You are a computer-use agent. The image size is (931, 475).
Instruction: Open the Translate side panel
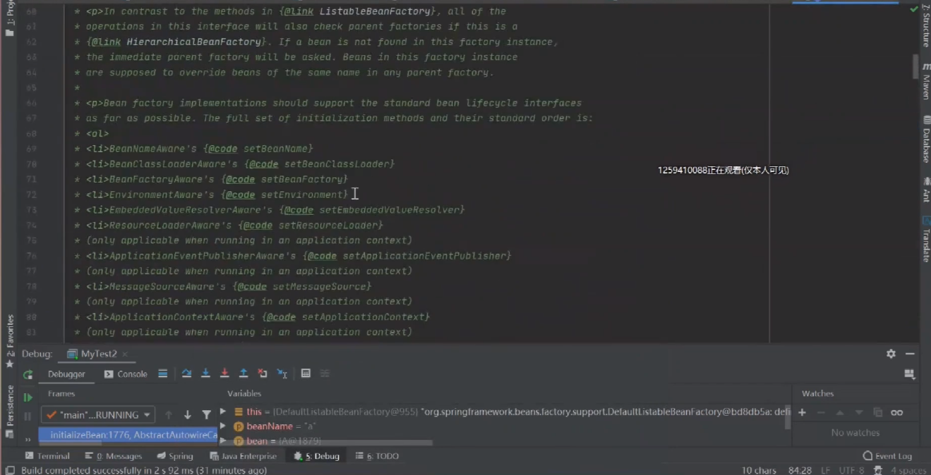pos(925,238)
